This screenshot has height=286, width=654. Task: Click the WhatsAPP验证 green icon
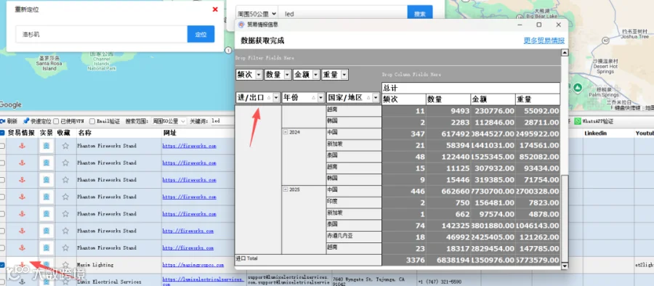(x=577, y=121)
